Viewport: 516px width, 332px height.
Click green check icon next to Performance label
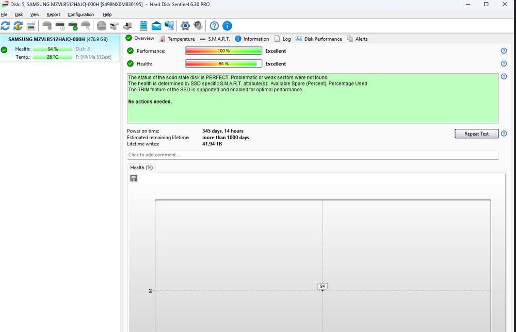[131, 51]
